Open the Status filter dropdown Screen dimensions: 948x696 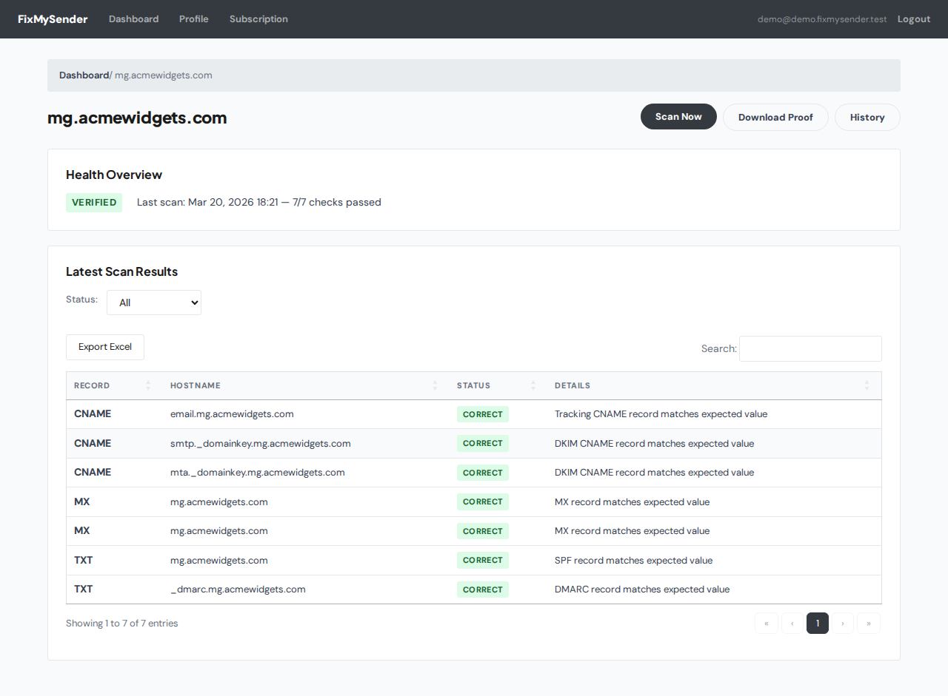tap(153, 302)
